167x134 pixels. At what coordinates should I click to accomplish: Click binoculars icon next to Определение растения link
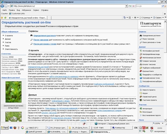[31, 35]
